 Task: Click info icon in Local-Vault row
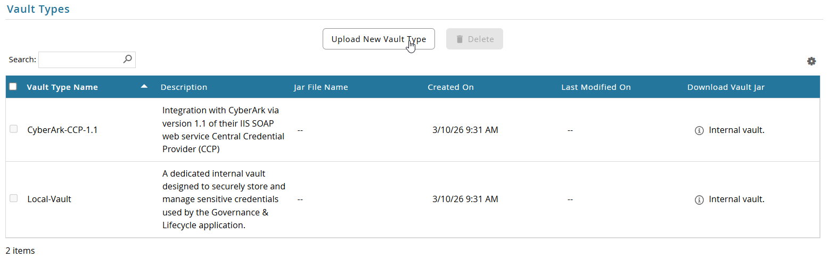point(700,200)
